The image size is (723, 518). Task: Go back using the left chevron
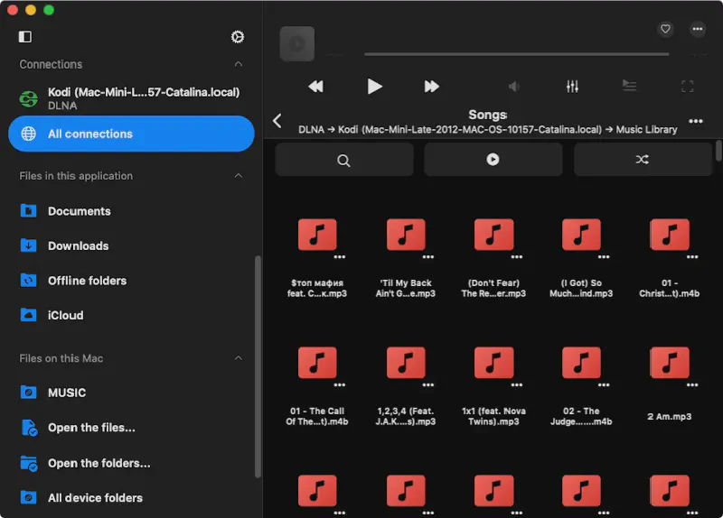pos(277,121)
